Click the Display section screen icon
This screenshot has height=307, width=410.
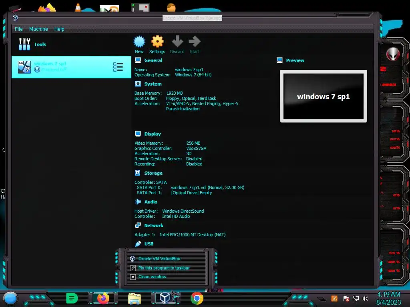tap(138, 134)
